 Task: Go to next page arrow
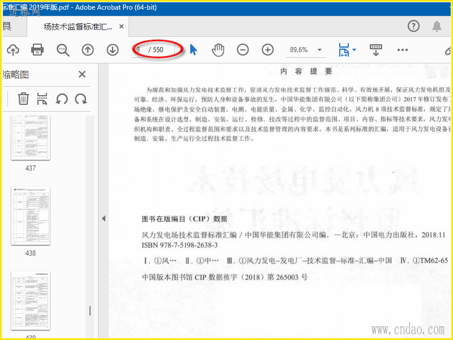point(113,50)
